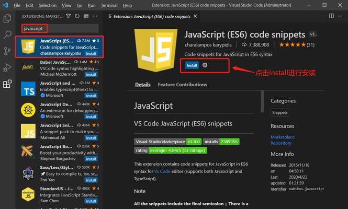This screenshot has width=348, height=209.
Task: Click the Snippets category tag
Action: pyautogui.click(x=279, y=112)
